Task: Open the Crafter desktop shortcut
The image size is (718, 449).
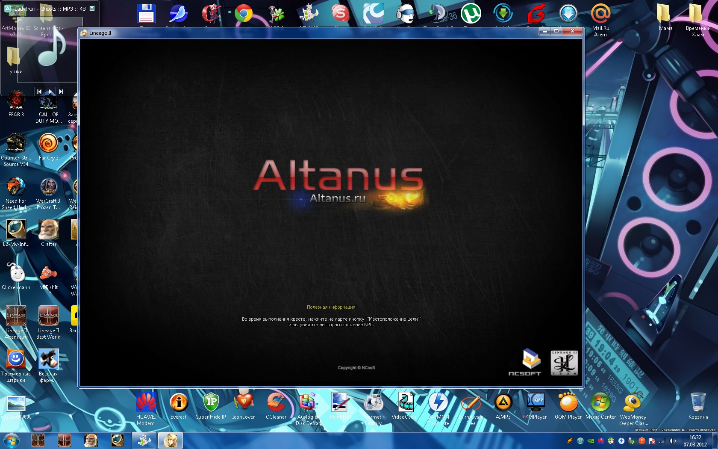Action: pyautogui.click(x=49, y=233)
